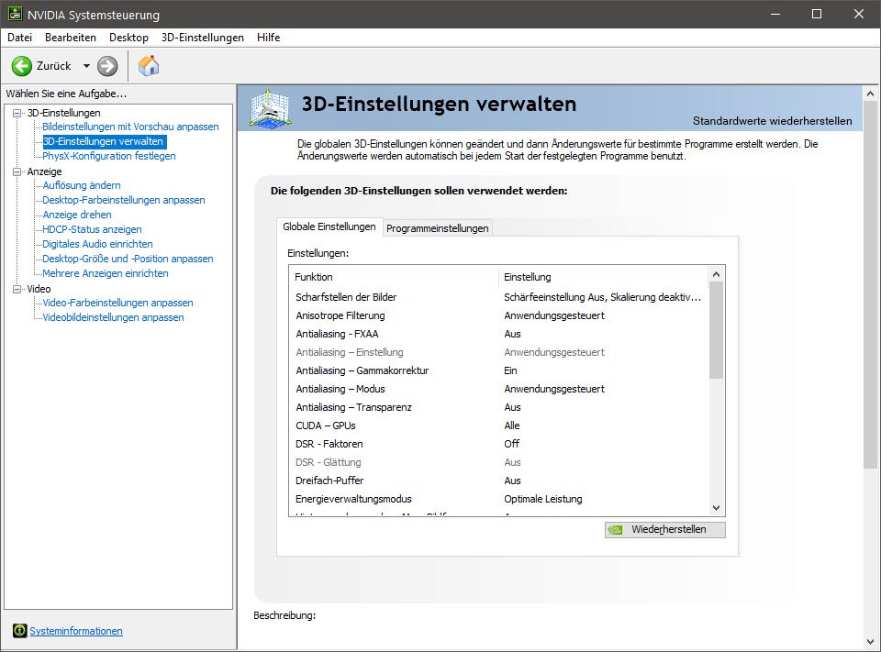
Task: Open Auflösung ändern
Action: pyautogui.click(x=82, y=185)
